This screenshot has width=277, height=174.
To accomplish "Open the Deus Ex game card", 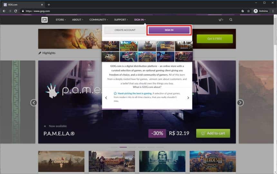I will point(162,161).
